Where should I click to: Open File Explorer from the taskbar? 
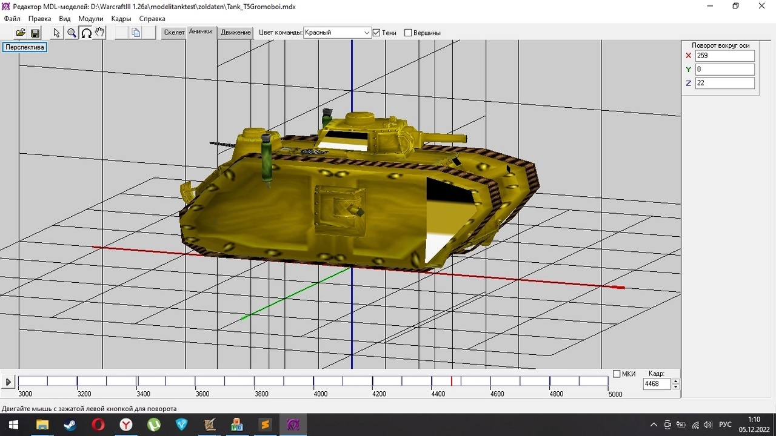pyautogui.click(x=42, y=425)
